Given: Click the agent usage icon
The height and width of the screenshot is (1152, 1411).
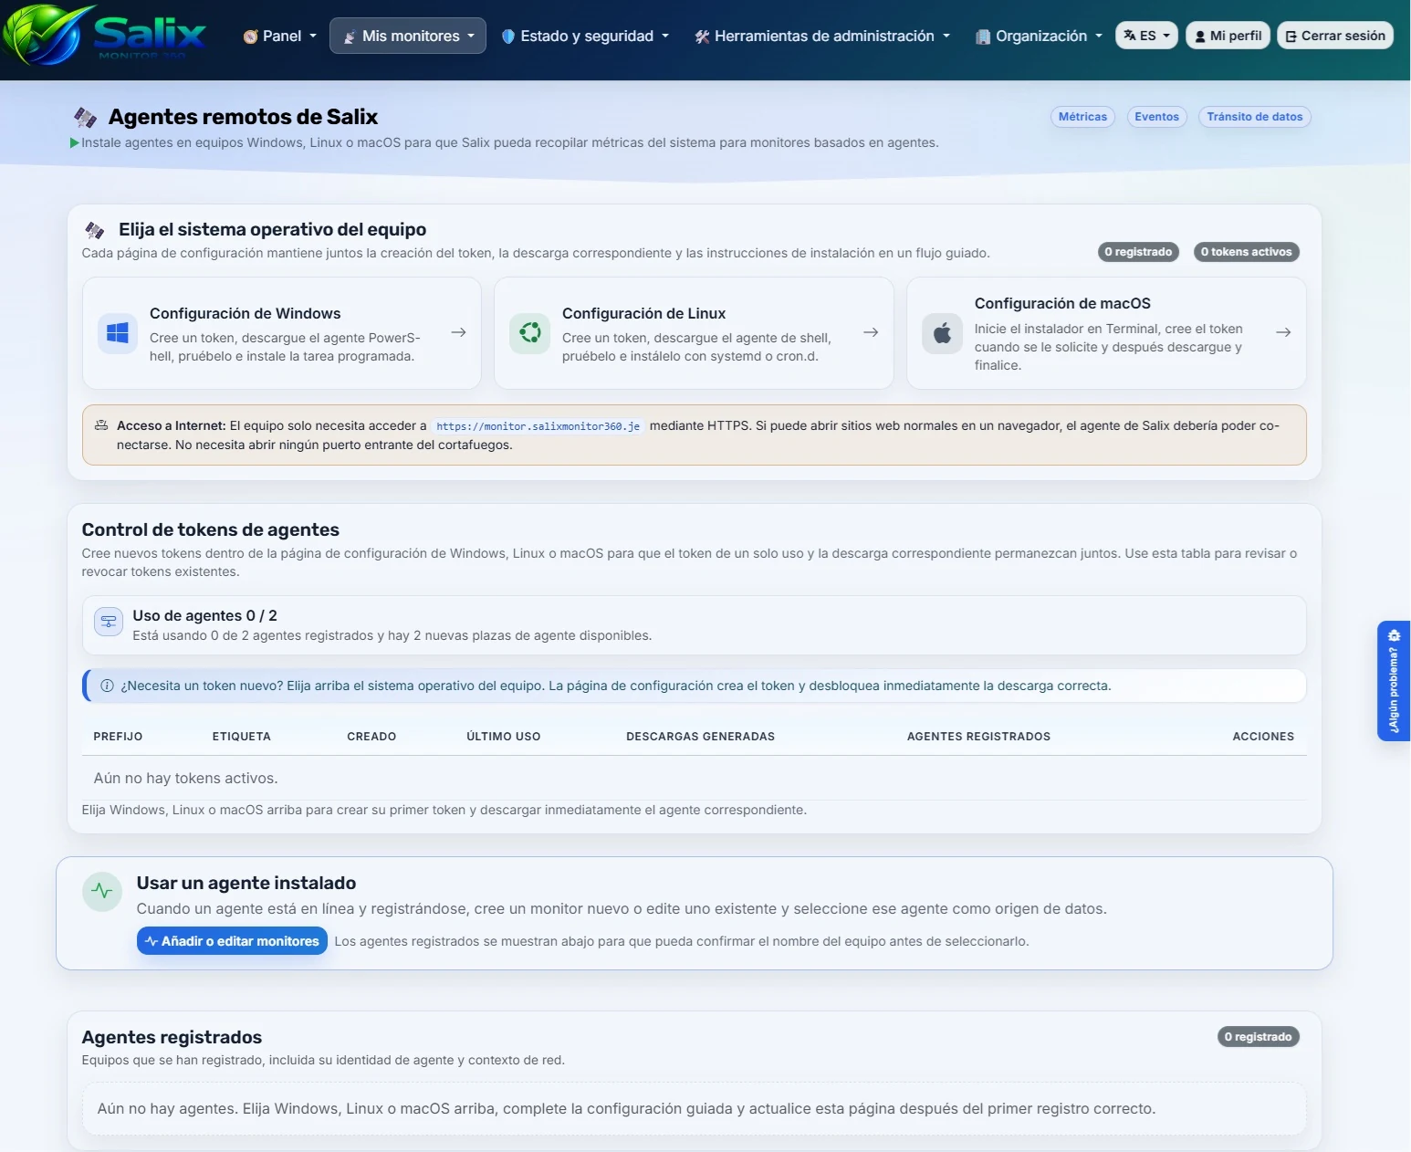Looking at the screenshot, I should click(x=109, y=622).
